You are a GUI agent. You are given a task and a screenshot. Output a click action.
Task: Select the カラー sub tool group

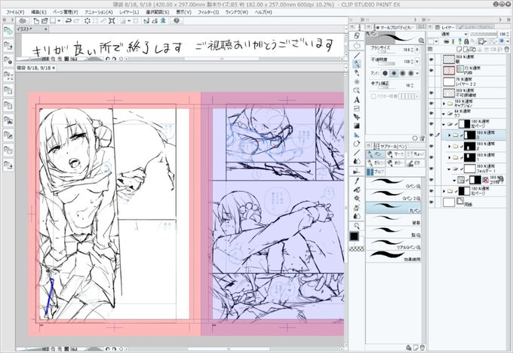pyautogui.click(x=395, y=163)
